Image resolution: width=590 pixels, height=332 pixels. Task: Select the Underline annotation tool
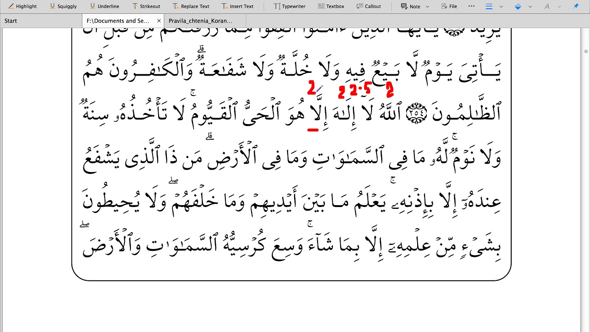(x=105, y=6)
